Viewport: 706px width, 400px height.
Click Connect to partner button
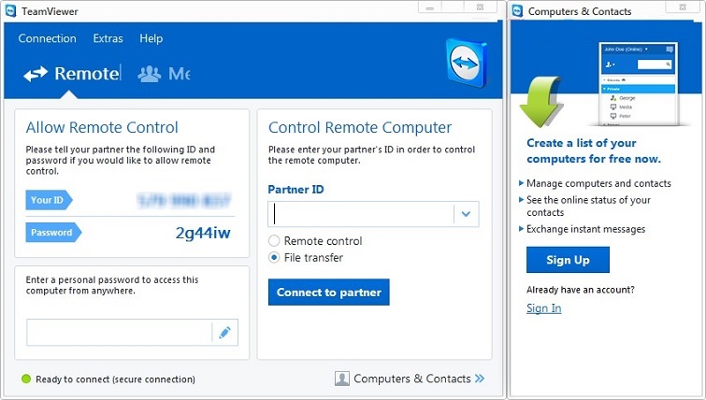(x=328, y=292)
